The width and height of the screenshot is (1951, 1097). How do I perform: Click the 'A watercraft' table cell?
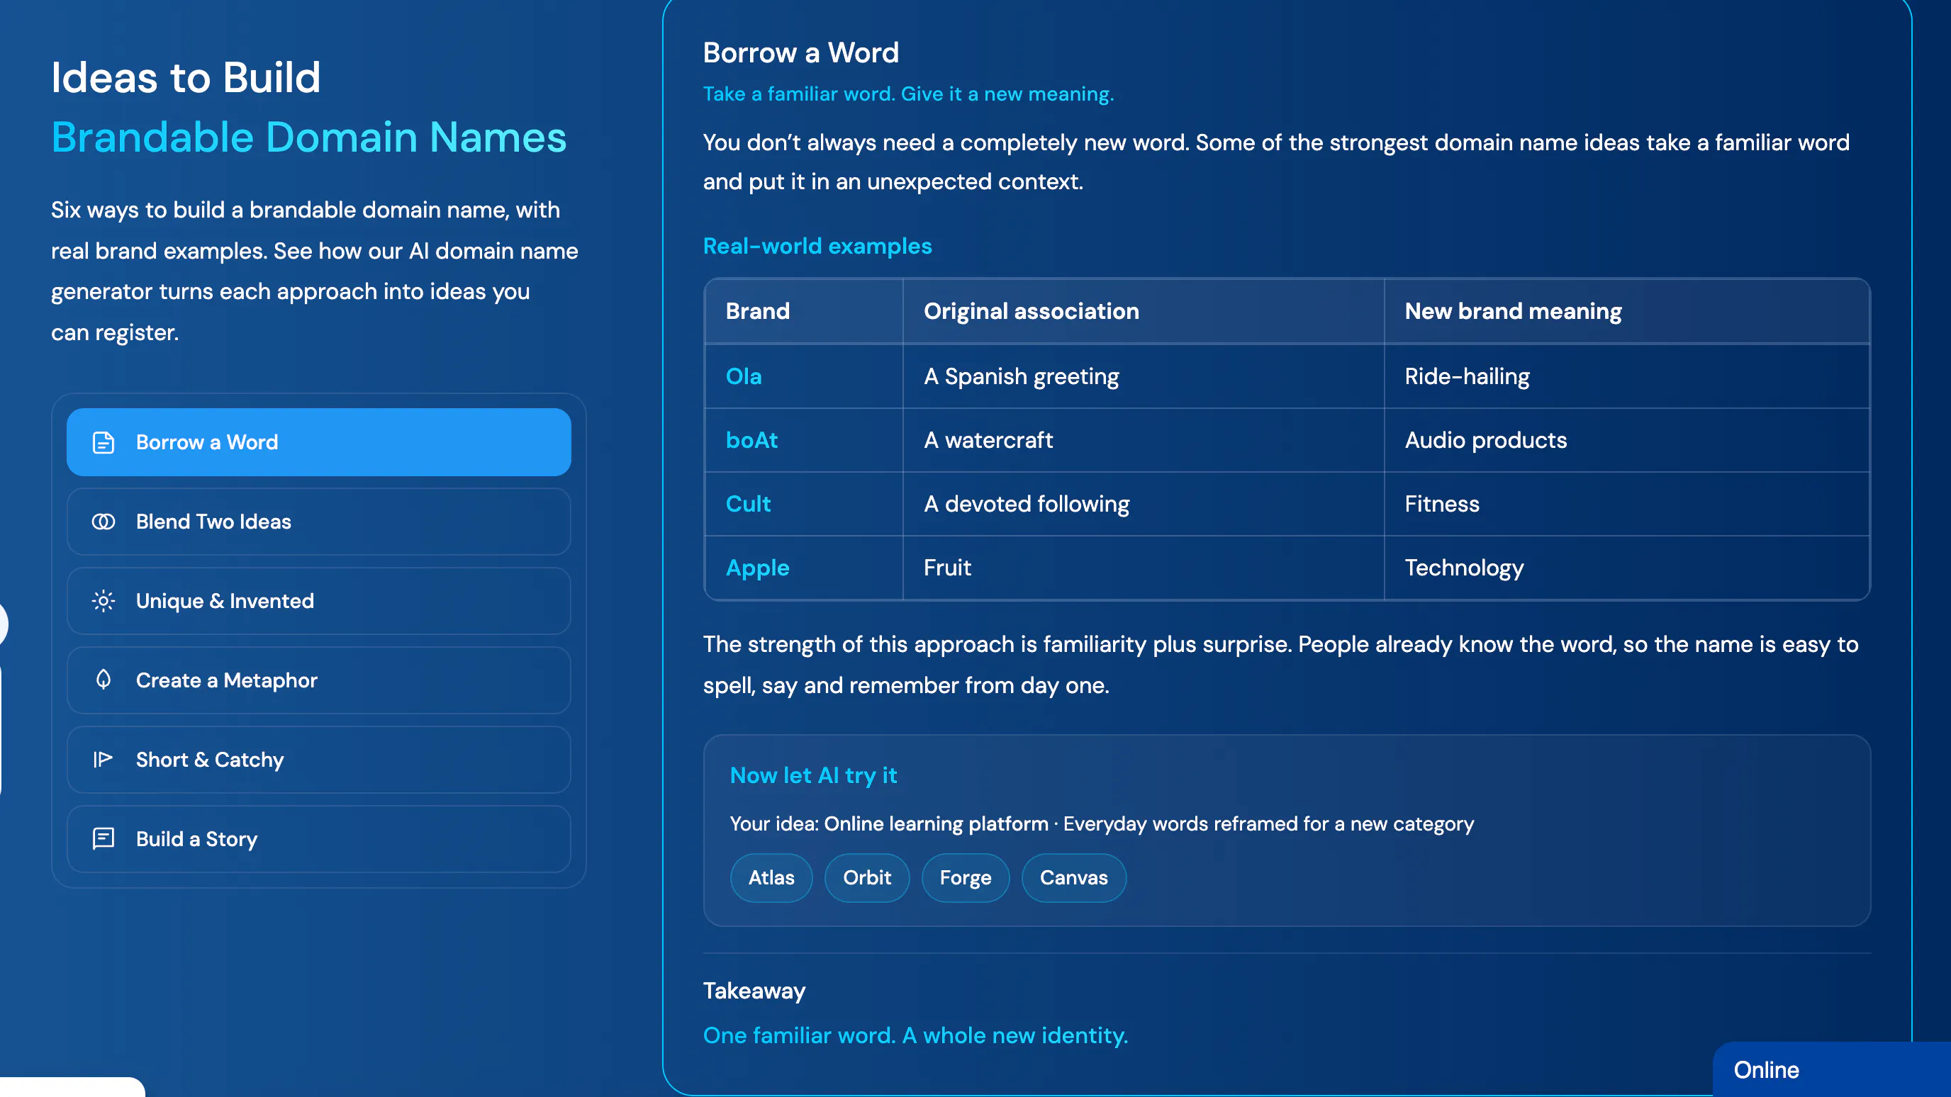tap(1143, 440)
